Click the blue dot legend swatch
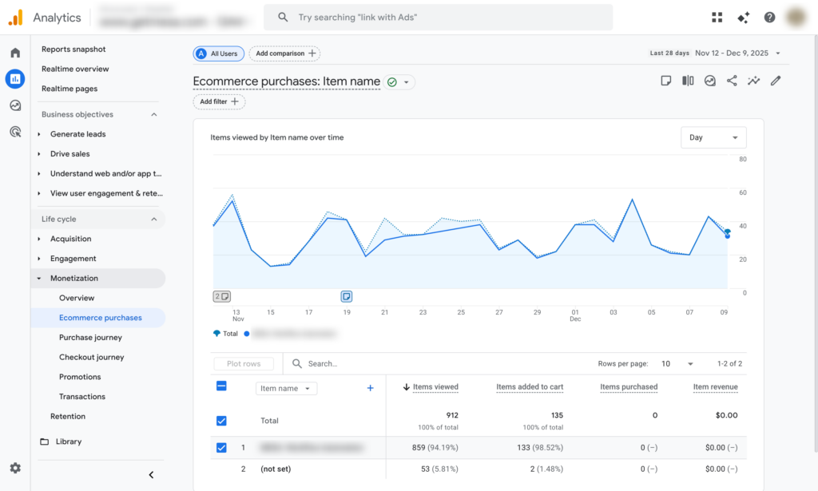Image resolution: width=818 pixels, height=491 pixels. click(x=247, y=334)
